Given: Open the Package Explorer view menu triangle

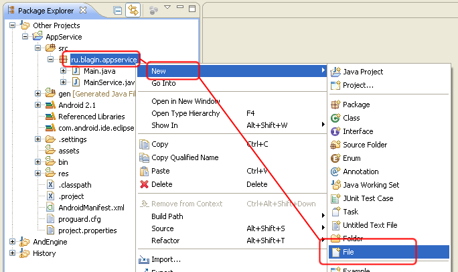Looking at the screenshot, I should 167,7.
